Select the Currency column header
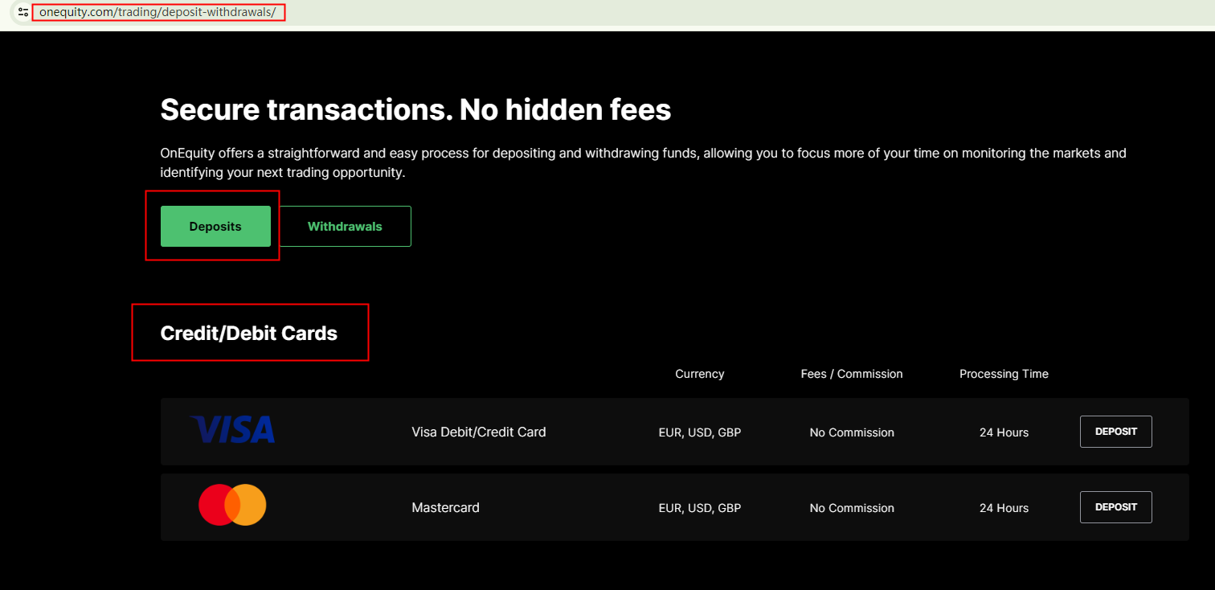Viewport: 1215px width, 590px height. click(699, 373)
